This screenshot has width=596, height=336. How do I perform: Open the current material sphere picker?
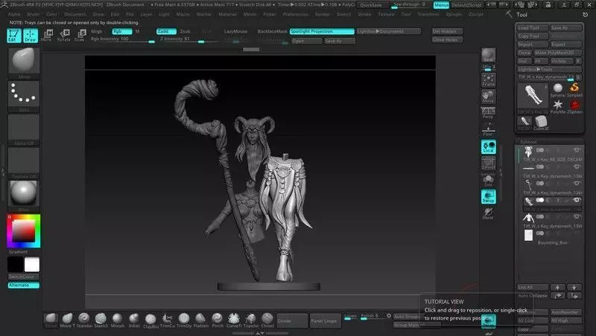24,193
